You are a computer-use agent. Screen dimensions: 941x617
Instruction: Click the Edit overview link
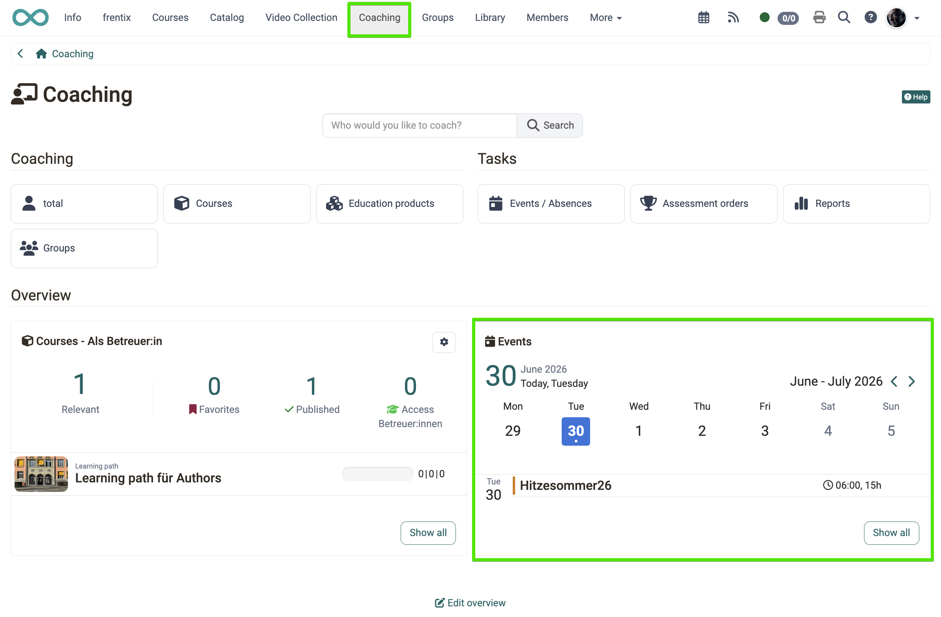(470, 603)
